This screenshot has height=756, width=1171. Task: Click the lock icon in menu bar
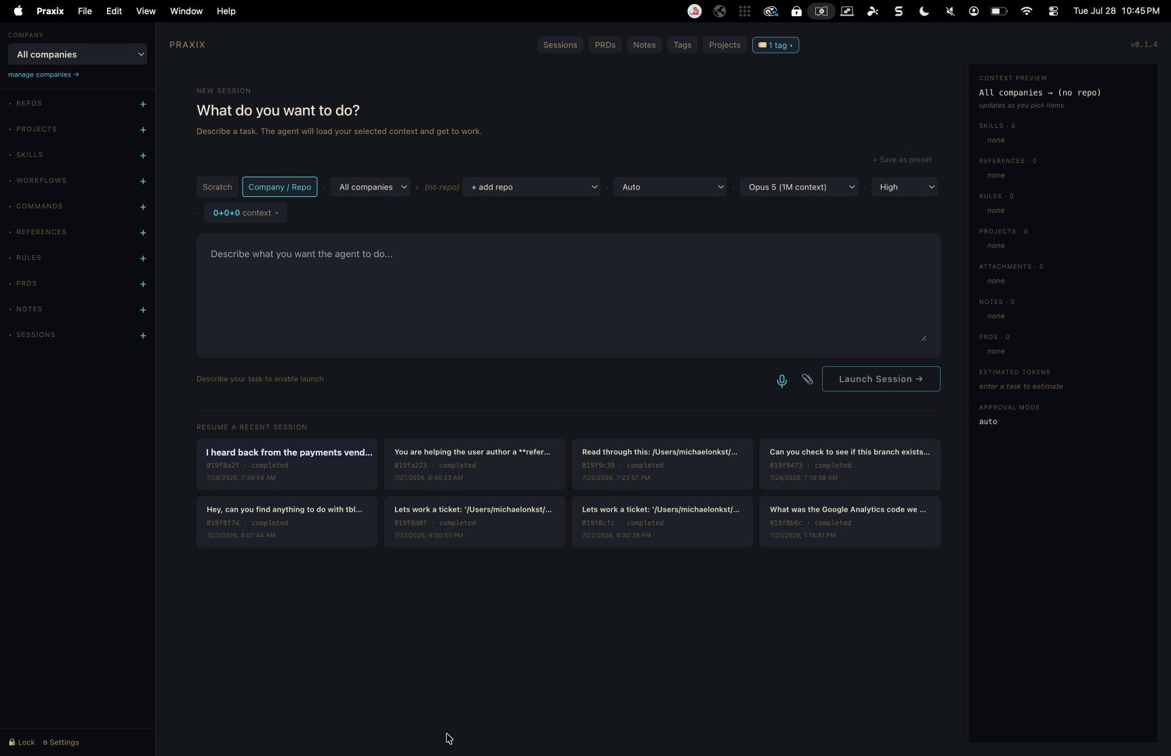click(x=796, y=11)
